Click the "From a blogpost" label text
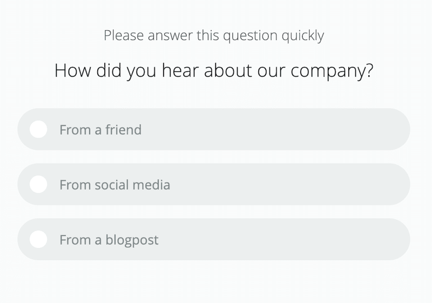This screenshot has height=303, width=432. tap(109, 239)
